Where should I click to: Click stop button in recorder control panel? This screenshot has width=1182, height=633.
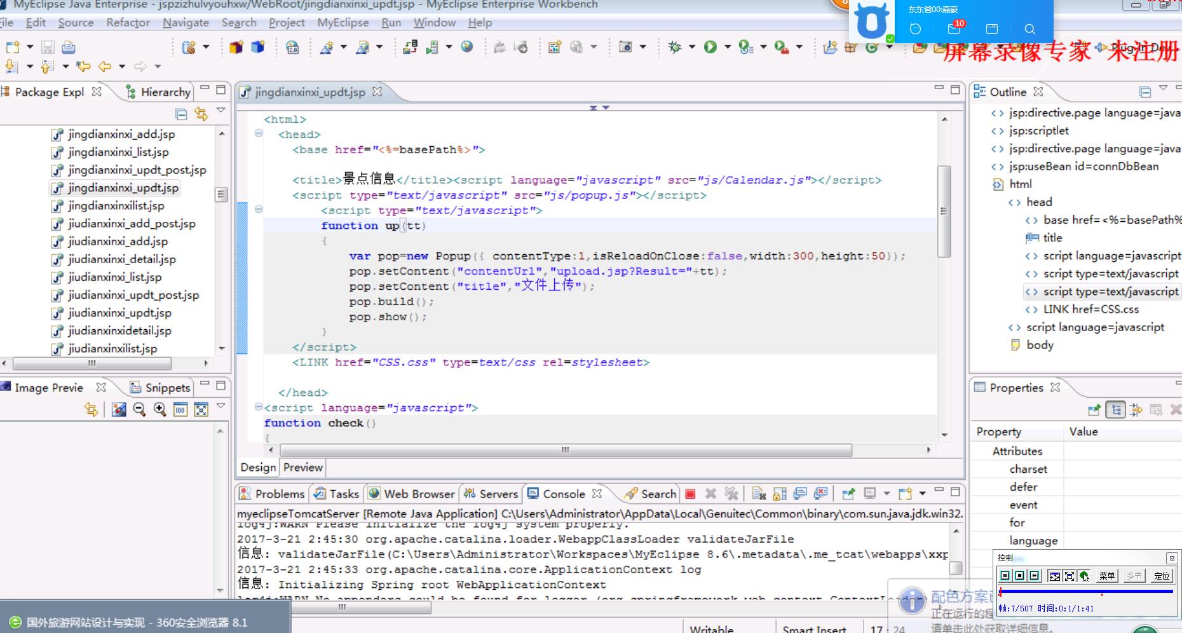point(1019,576)
